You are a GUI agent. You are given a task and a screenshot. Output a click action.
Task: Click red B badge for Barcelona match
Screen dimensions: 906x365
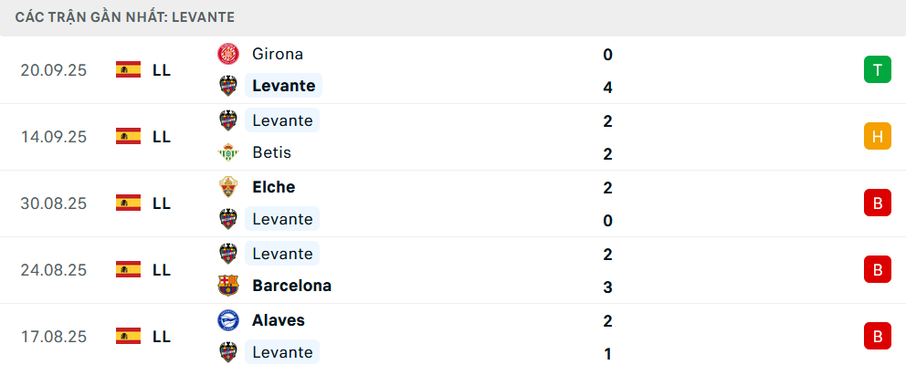[877, 269]
